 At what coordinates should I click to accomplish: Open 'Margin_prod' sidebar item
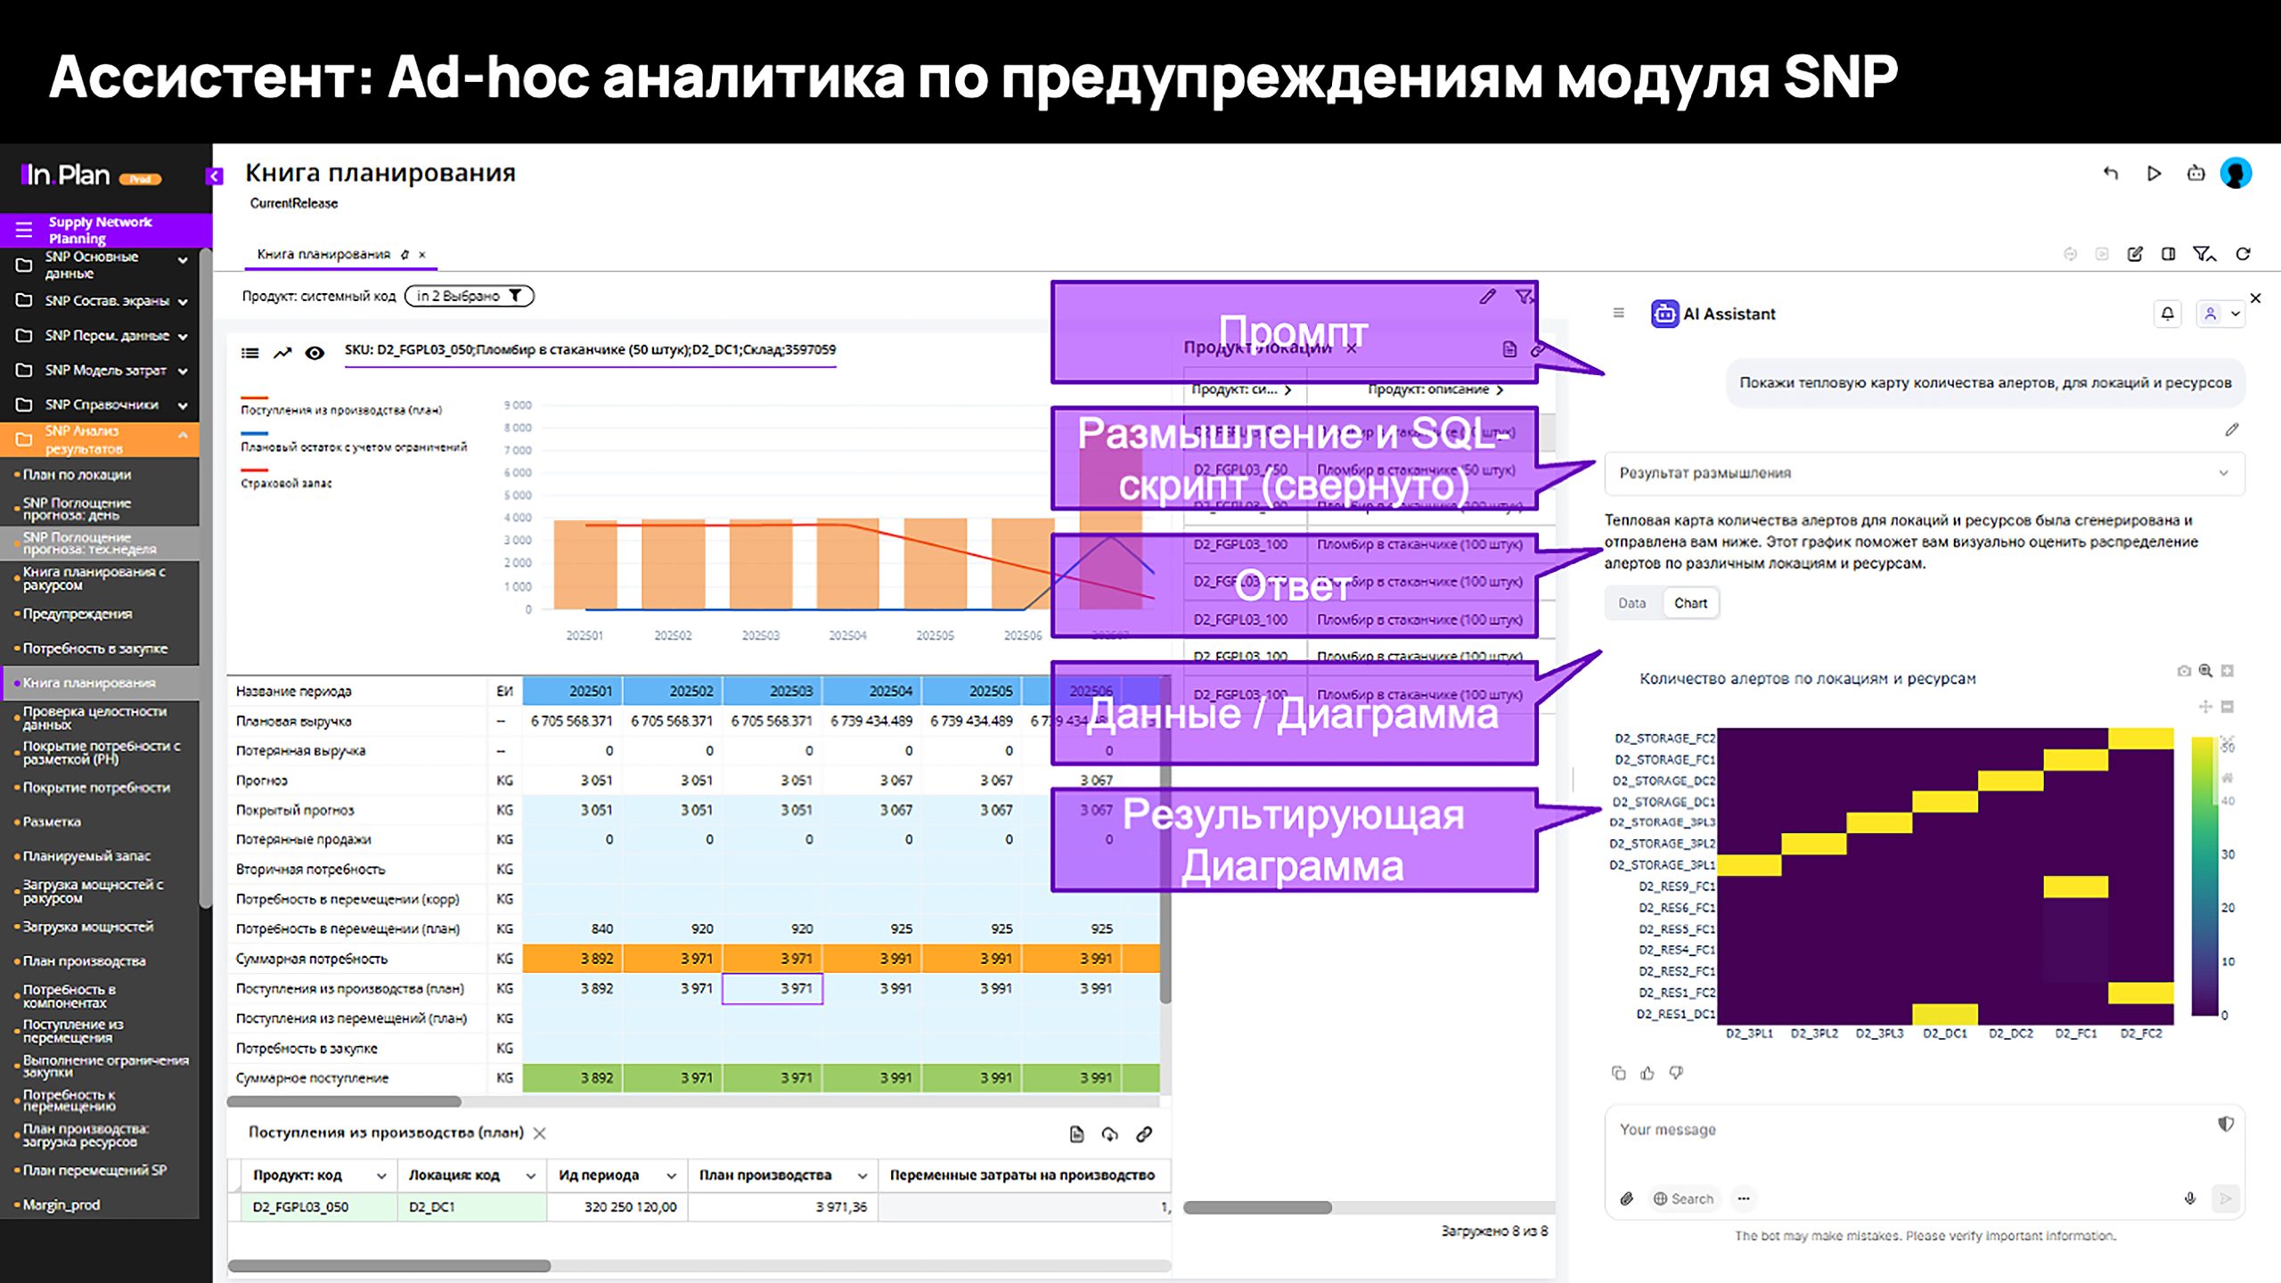click(61, 1205)
